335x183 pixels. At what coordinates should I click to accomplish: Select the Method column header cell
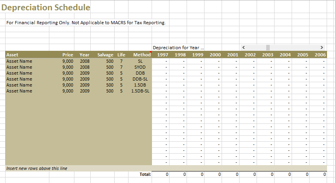click(142, 55)
